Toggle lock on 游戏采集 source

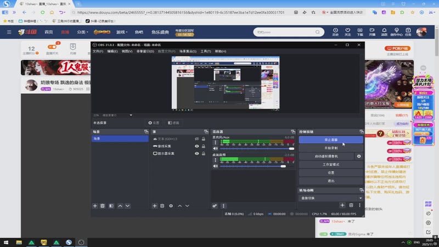(204, 146)
